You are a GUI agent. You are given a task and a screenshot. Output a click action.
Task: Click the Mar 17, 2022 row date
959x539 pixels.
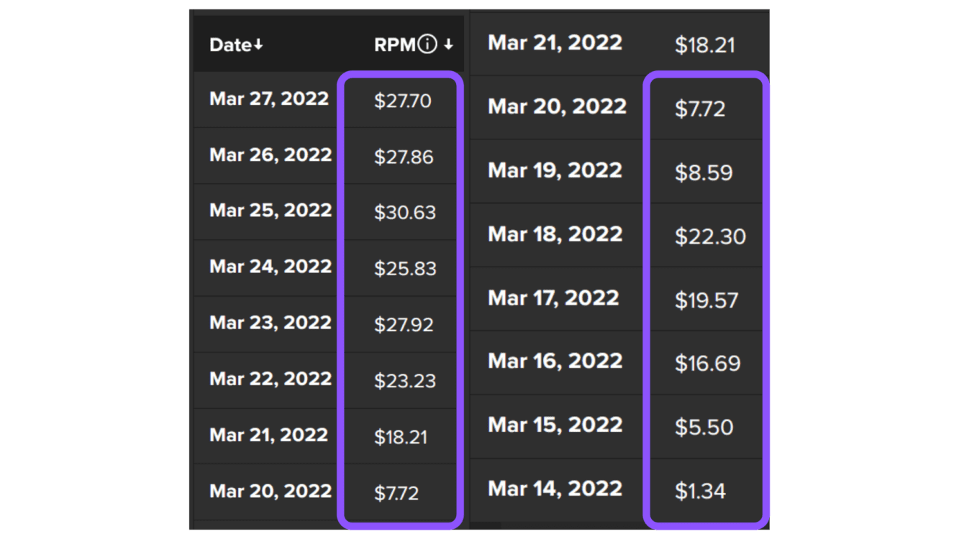click(x=553, y=298)
